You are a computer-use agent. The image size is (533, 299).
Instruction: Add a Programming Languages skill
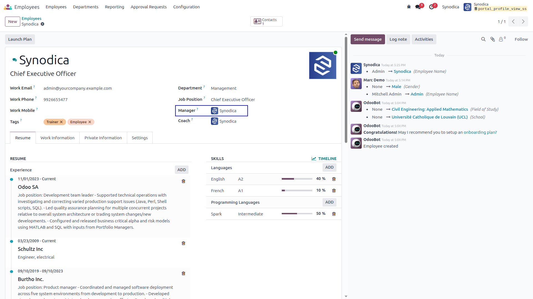click(329, 202)
